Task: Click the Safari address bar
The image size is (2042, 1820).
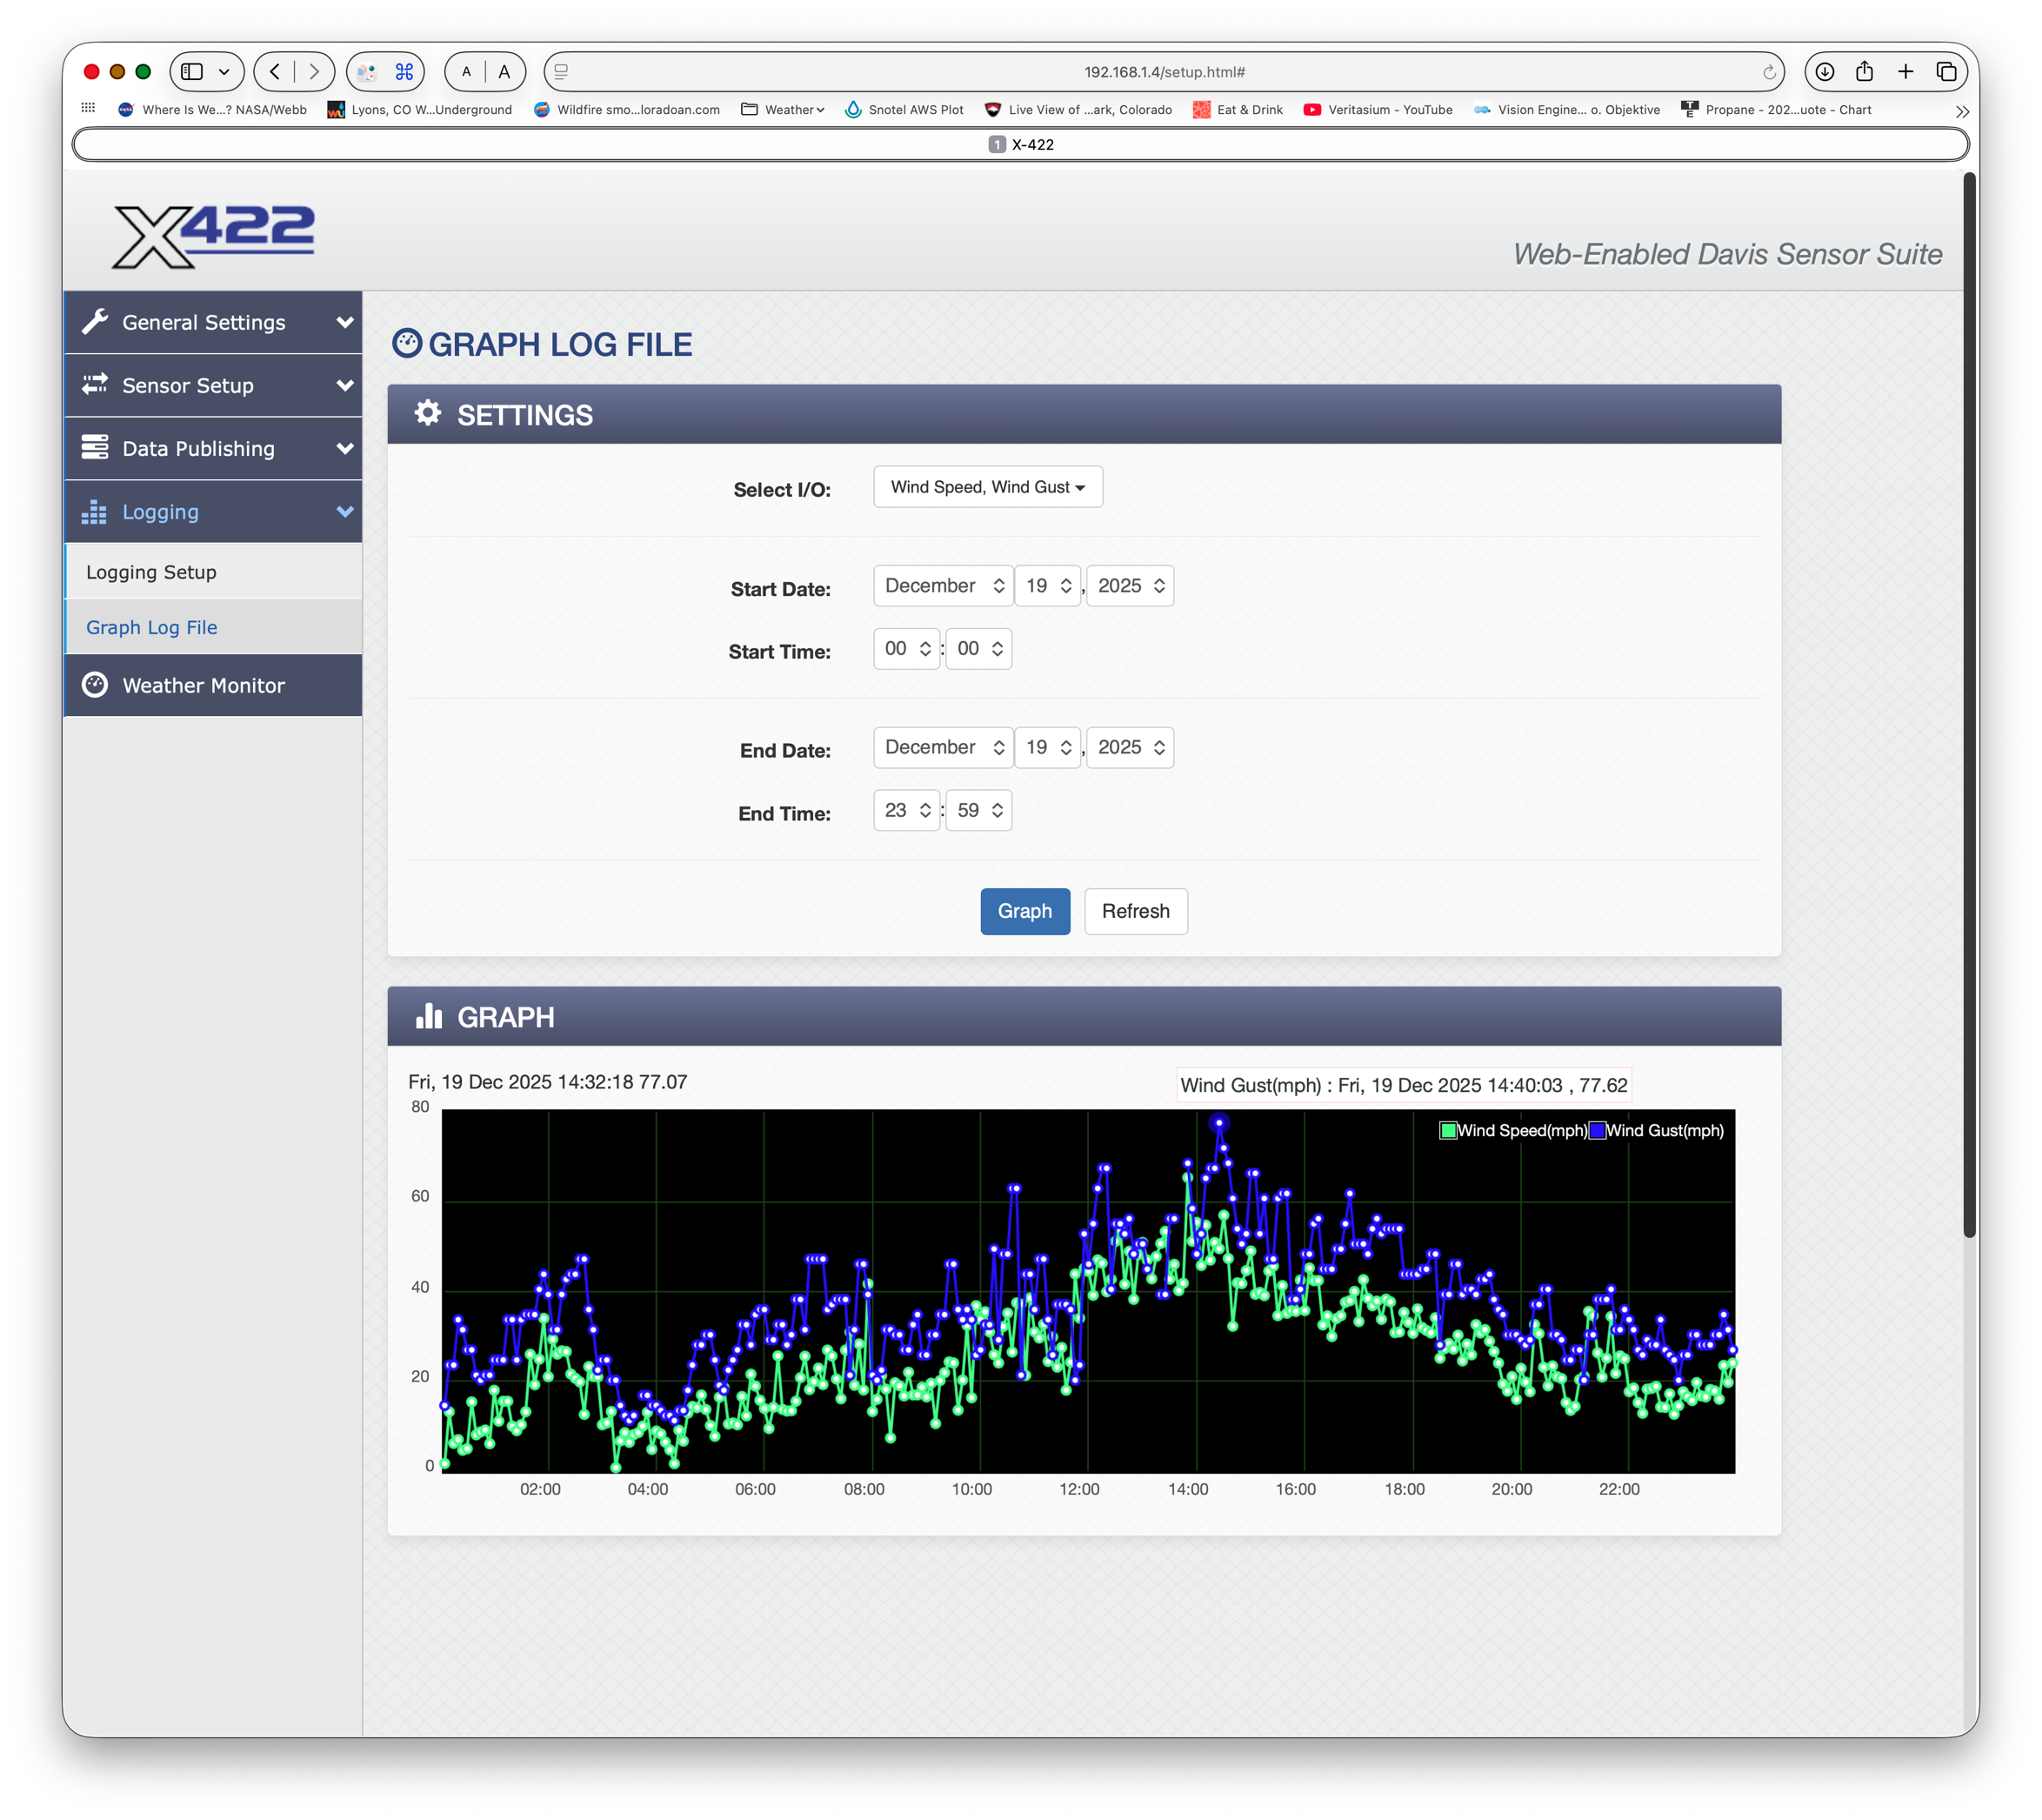Action: coord(1164,72)
